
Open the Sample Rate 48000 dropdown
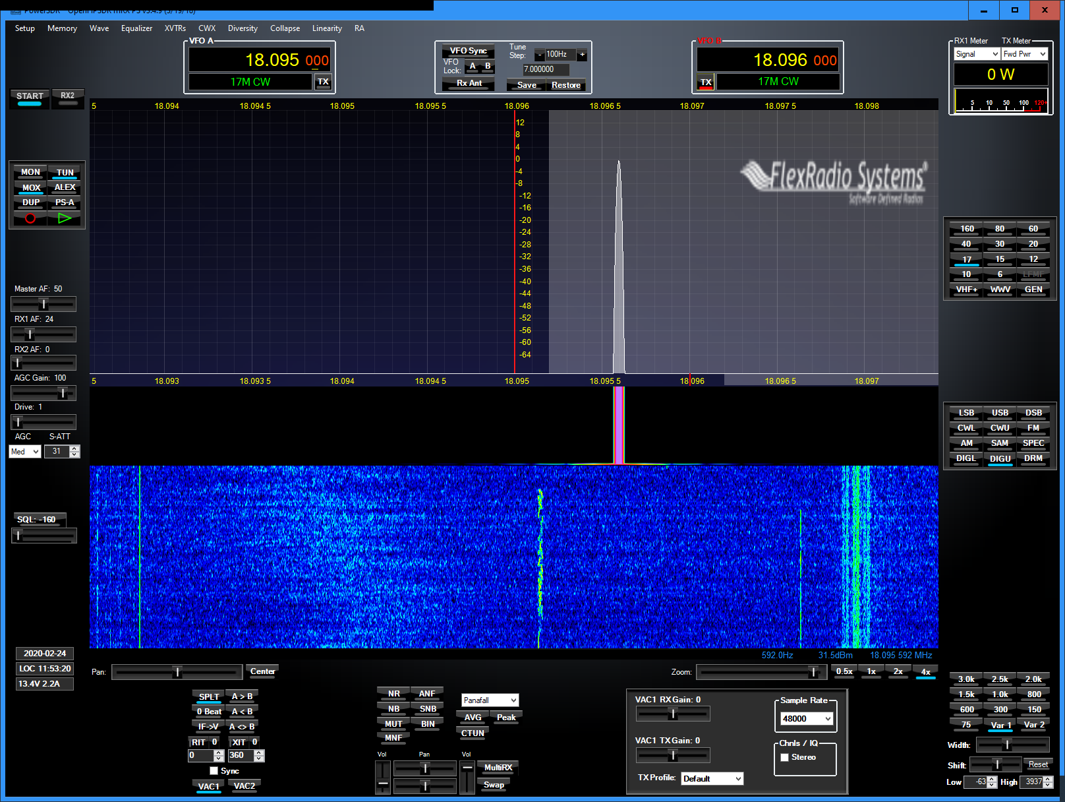coord(807,719)
